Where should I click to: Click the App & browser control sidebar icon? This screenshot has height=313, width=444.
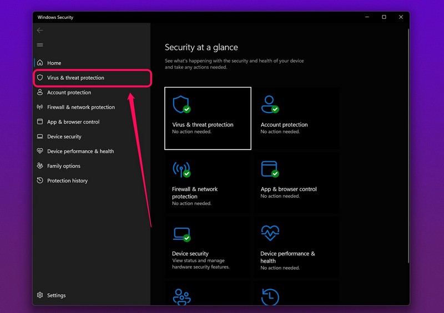pyautogui.click(x=40, y=122)
